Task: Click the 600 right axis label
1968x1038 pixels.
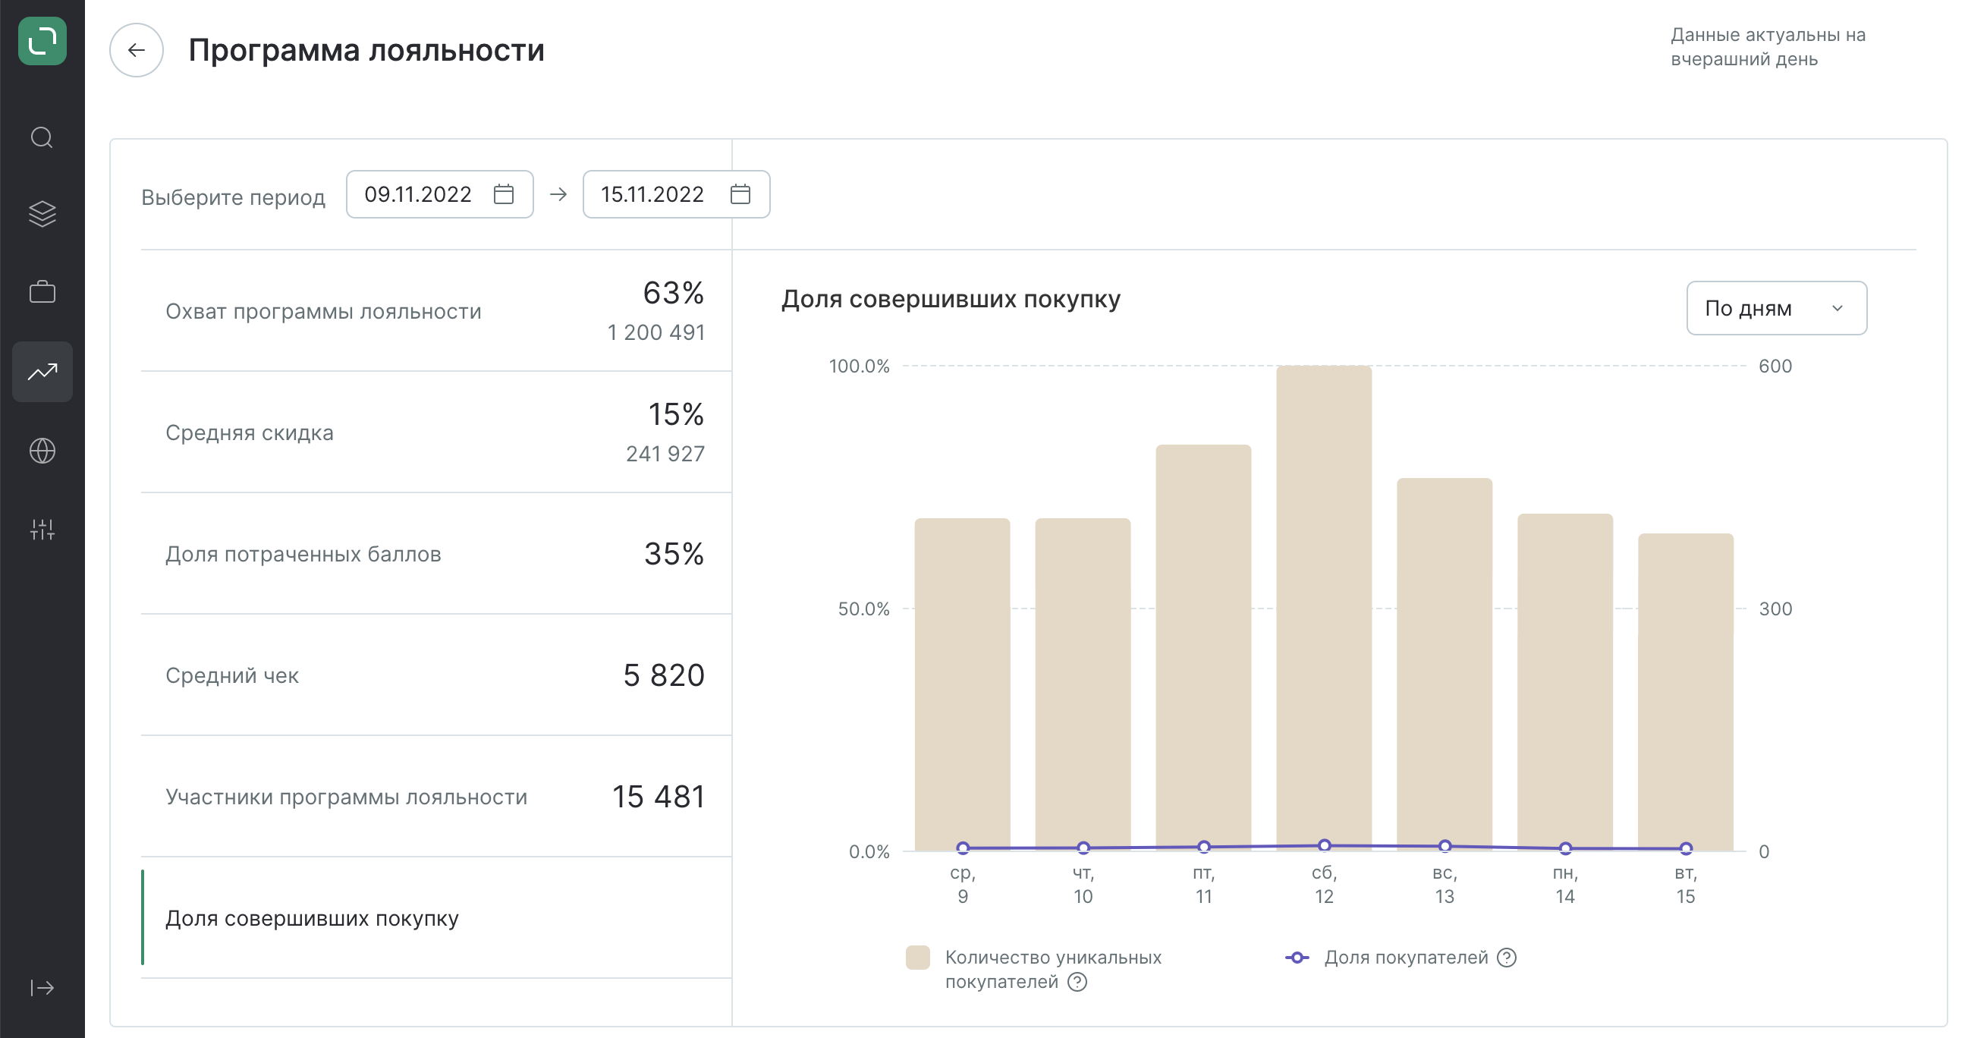Action: click(1775, 366)
